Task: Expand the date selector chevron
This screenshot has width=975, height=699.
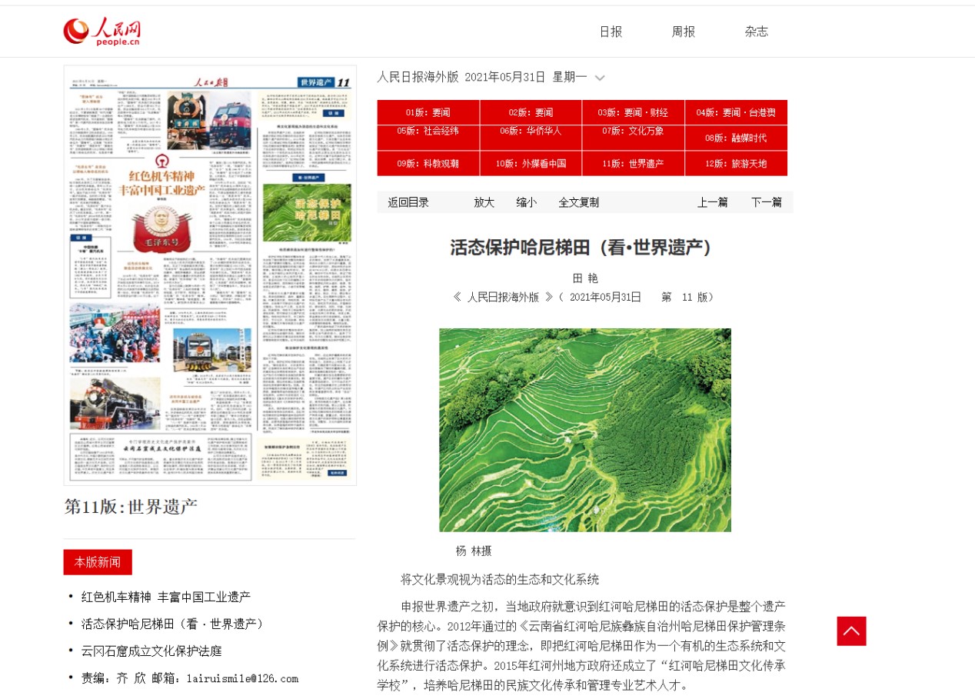Action: pyautogui.click(x=600, y=78)
